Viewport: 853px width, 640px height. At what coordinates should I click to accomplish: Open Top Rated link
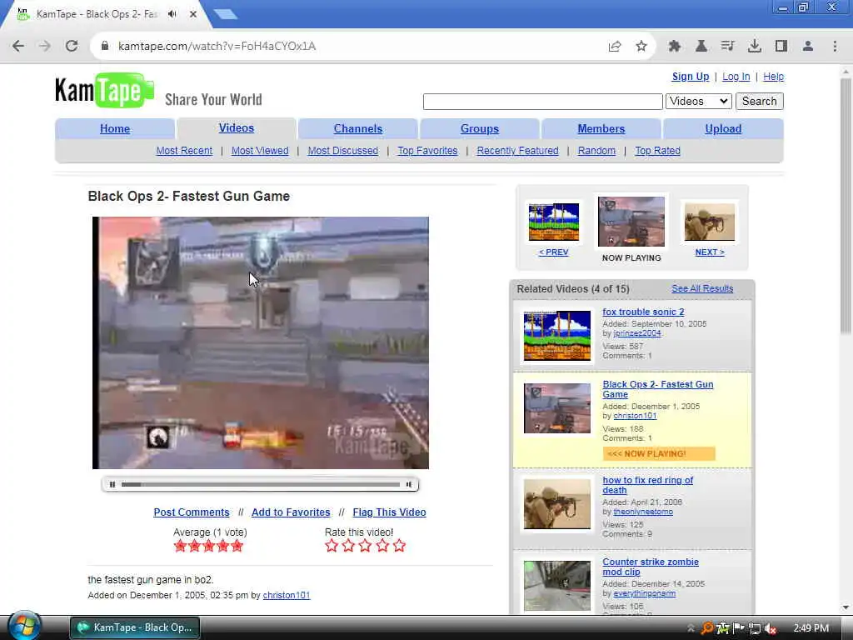[658, 151]
